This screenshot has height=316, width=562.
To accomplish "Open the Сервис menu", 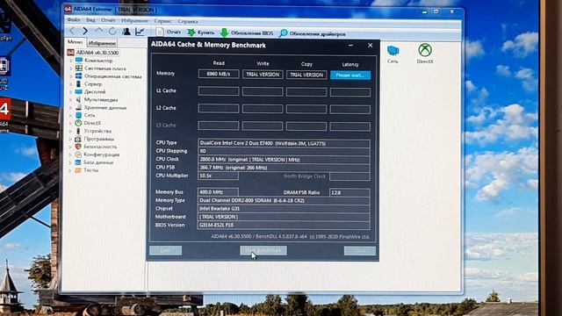I will click(x=162, y=21).
